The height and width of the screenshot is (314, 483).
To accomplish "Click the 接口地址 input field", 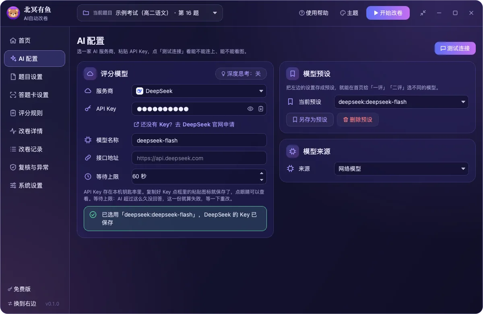I will [x=199, y=158].
